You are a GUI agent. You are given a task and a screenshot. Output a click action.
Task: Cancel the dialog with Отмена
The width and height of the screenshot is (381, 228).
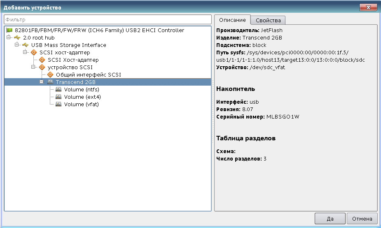tap(362, 219)
